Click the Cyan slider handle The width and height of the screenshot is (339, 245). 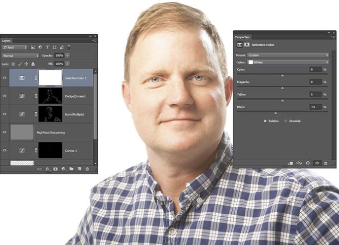point(282,75)
